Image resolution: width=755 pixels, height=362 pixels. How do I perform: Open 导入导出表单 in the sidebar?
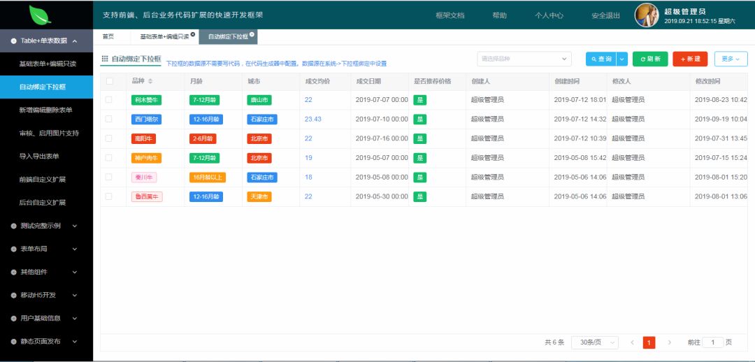pyautogui.click(x=47, y=157)
